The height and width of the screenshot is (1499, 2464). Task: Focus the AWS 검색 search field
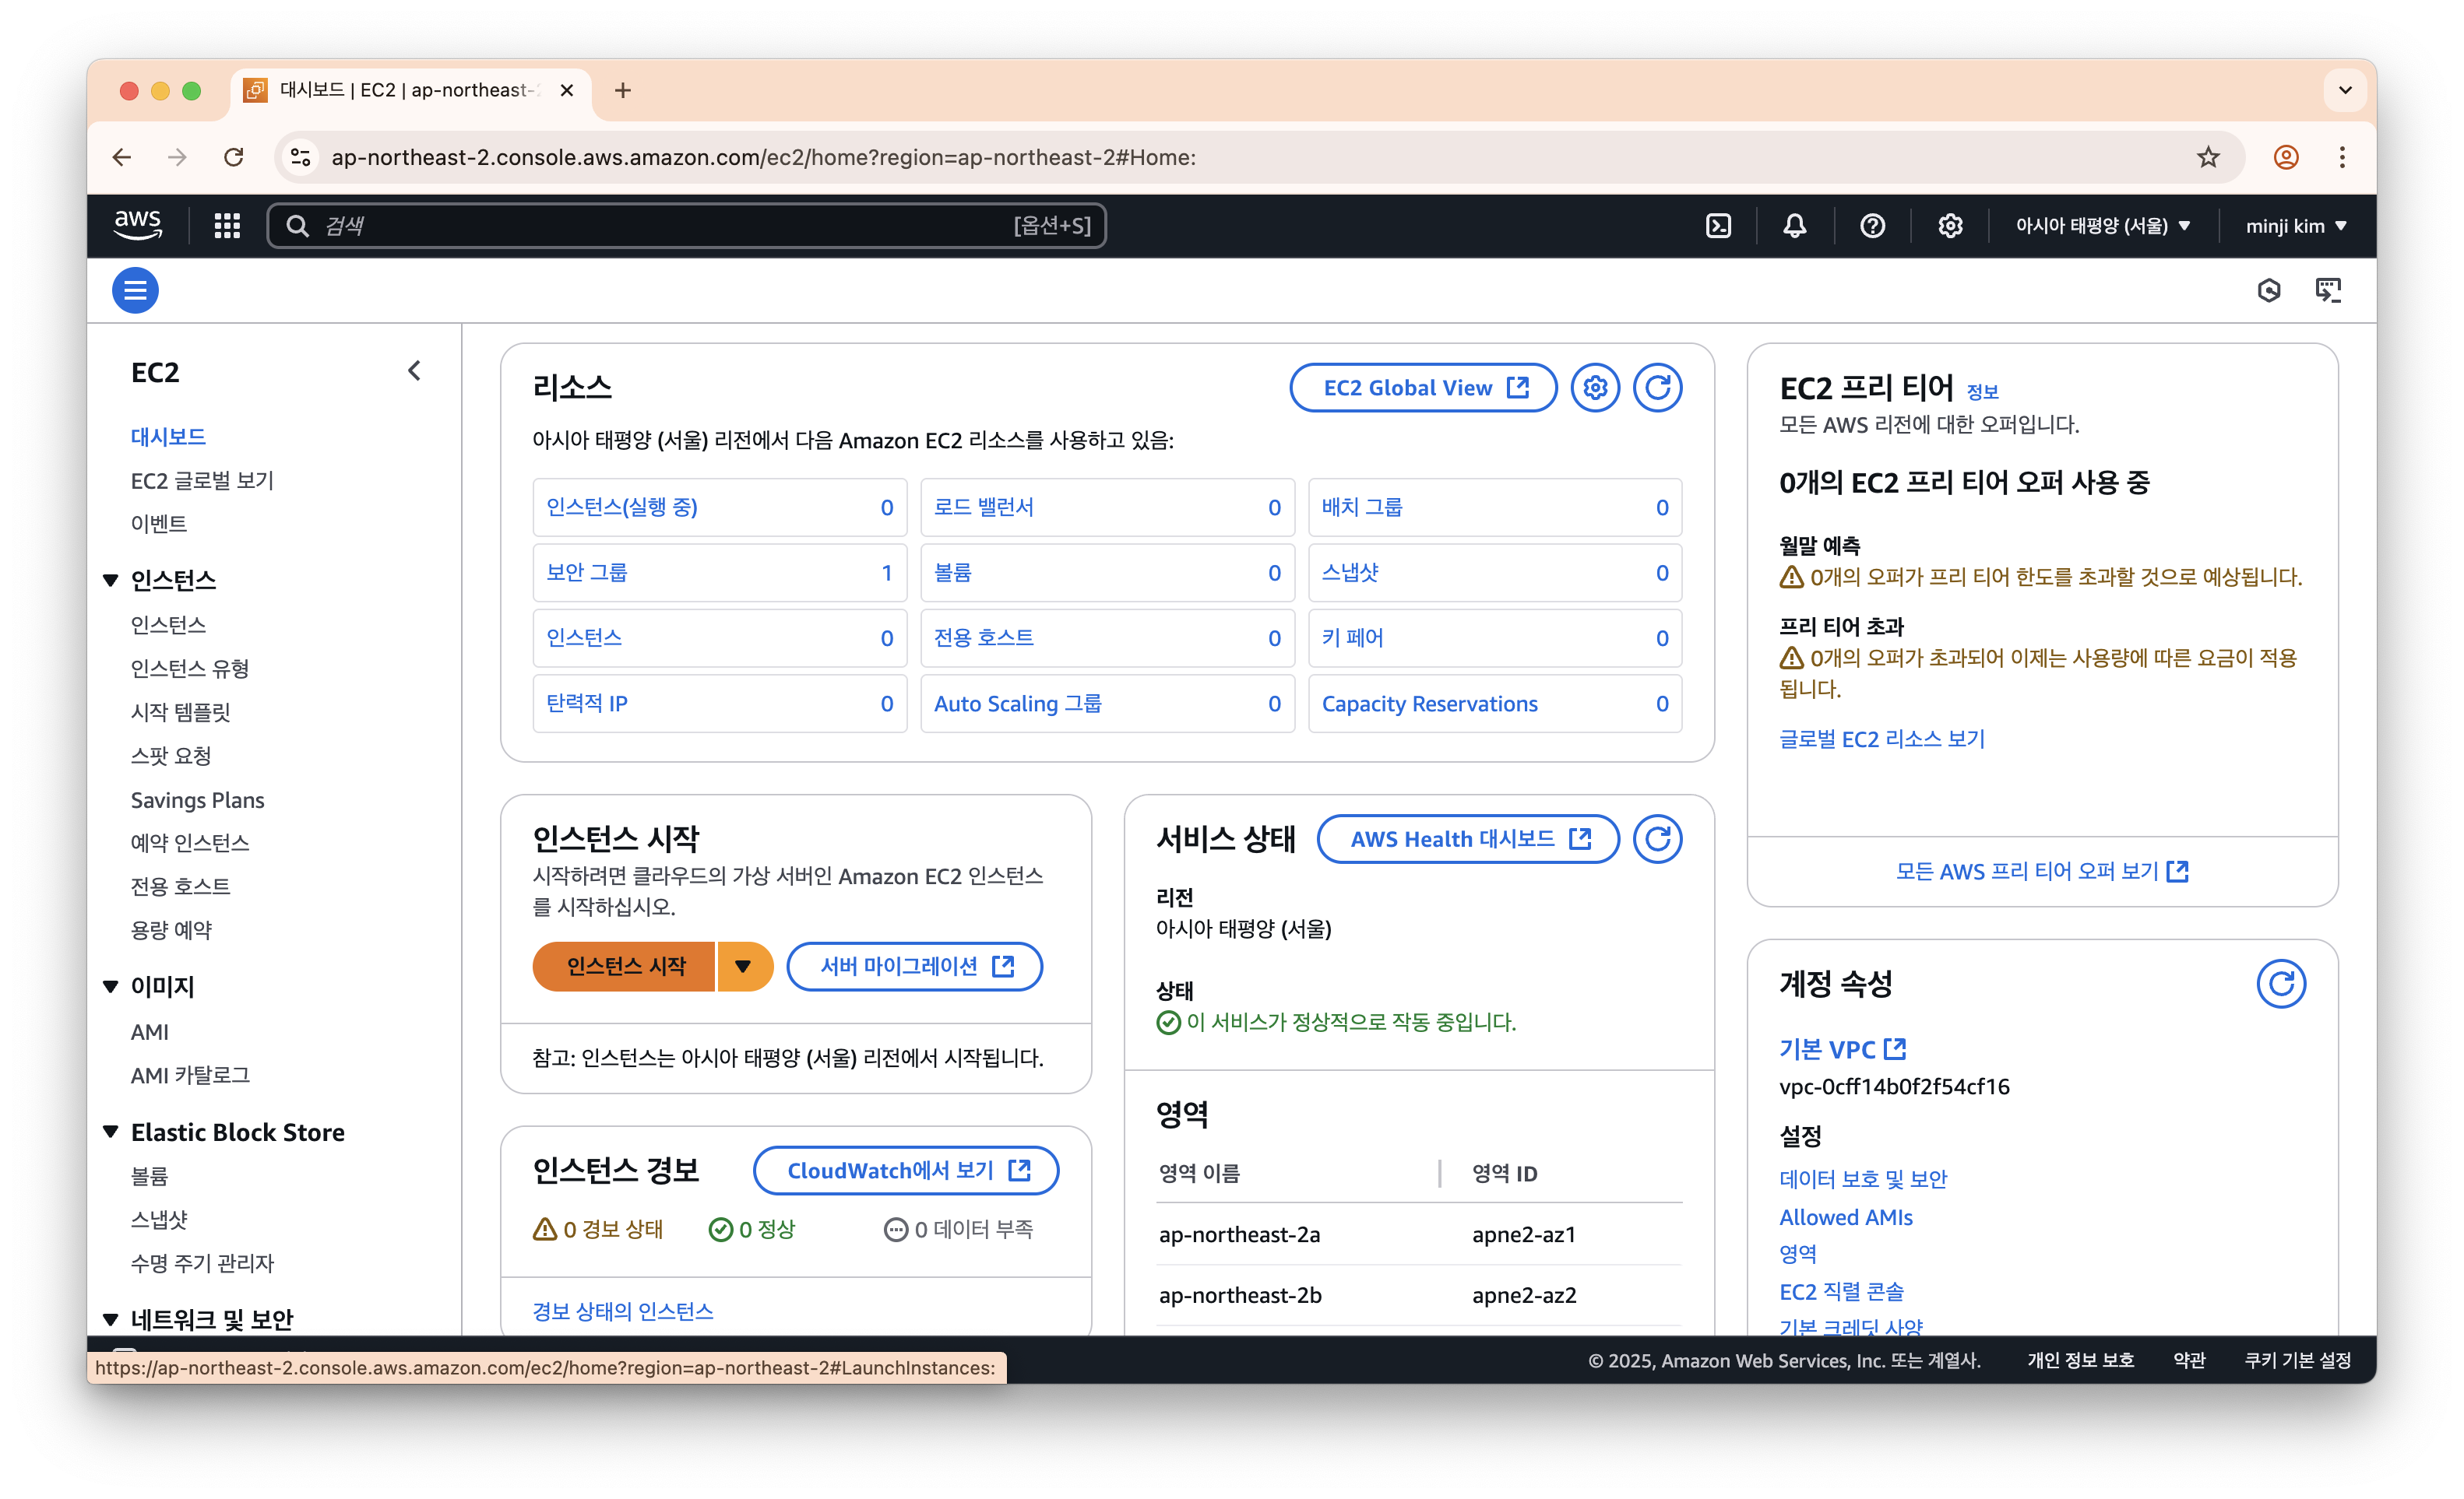coord(686,226)
